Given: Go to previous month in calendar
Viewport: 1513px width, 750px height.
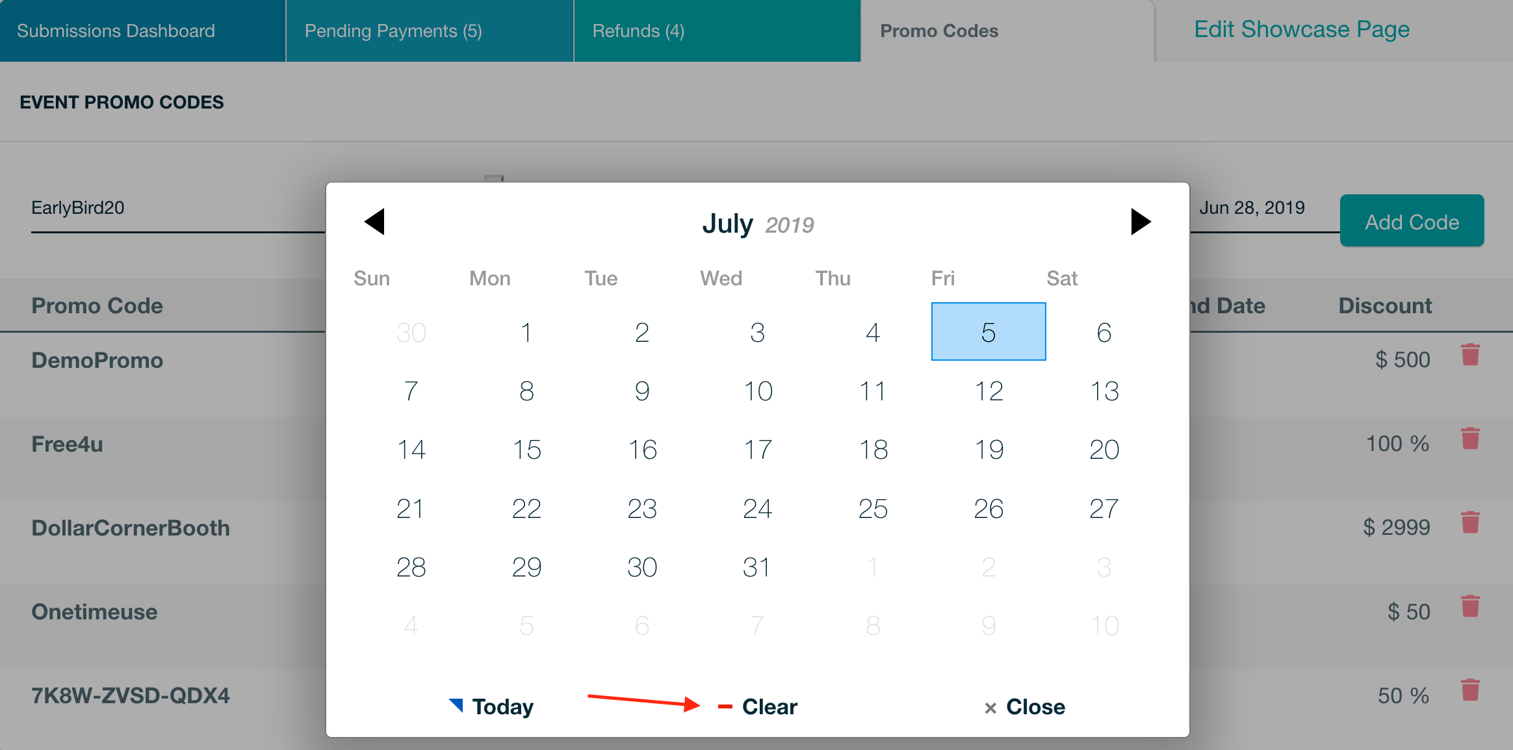Looking at the screenshot, I should 375,222.
